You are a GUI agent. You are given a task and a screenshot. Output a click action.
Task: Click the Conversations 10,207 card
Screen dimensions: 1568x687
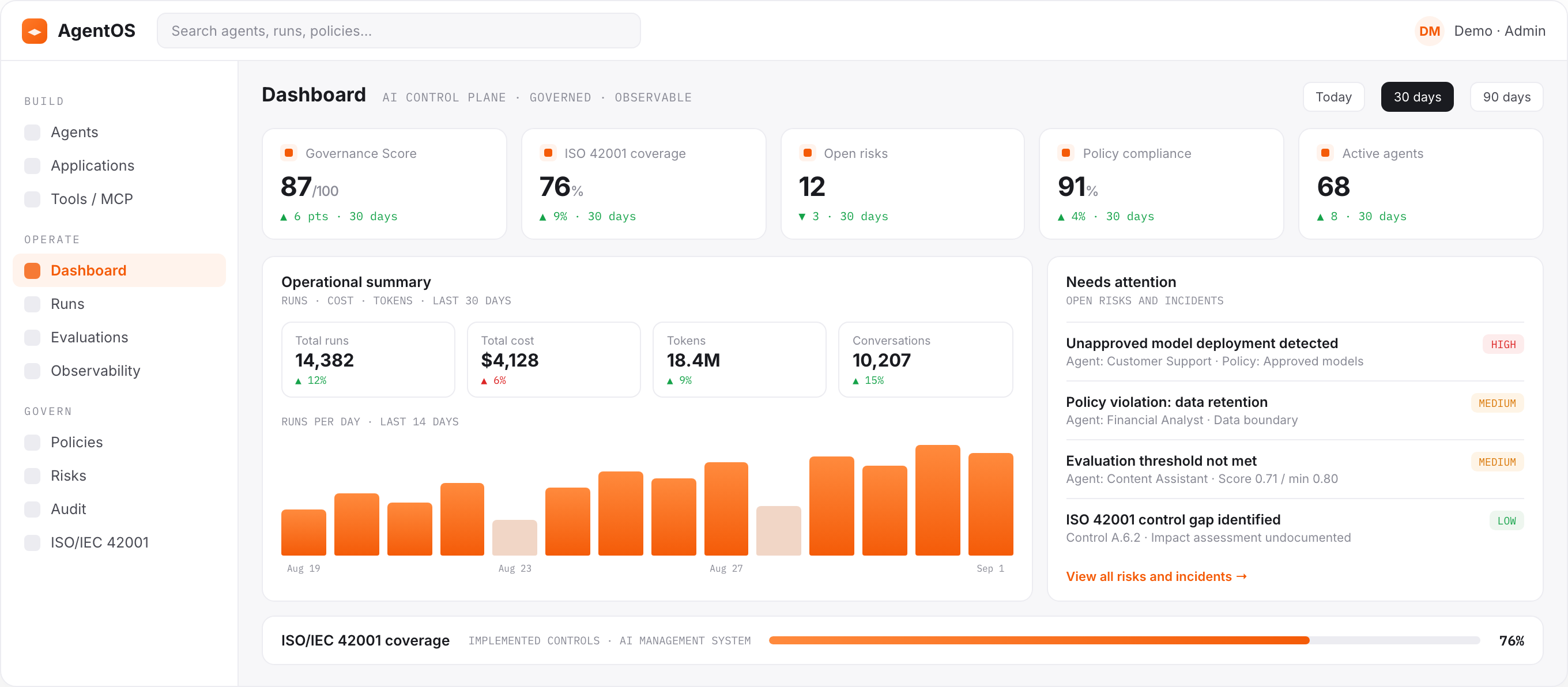[925, 360]
